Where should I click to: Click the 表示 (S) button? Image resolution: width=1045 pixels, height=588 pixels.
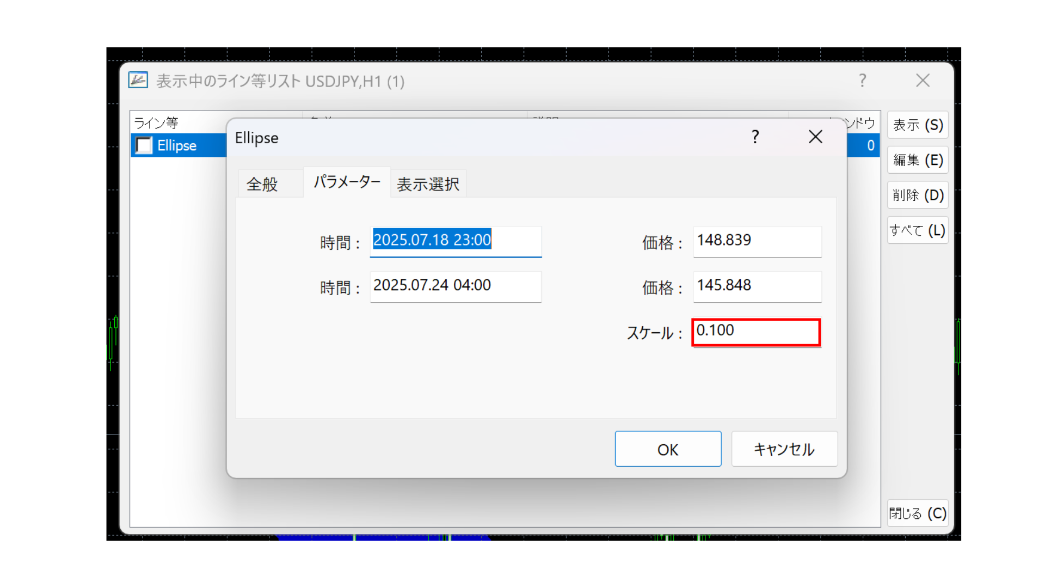coord(918,125)
